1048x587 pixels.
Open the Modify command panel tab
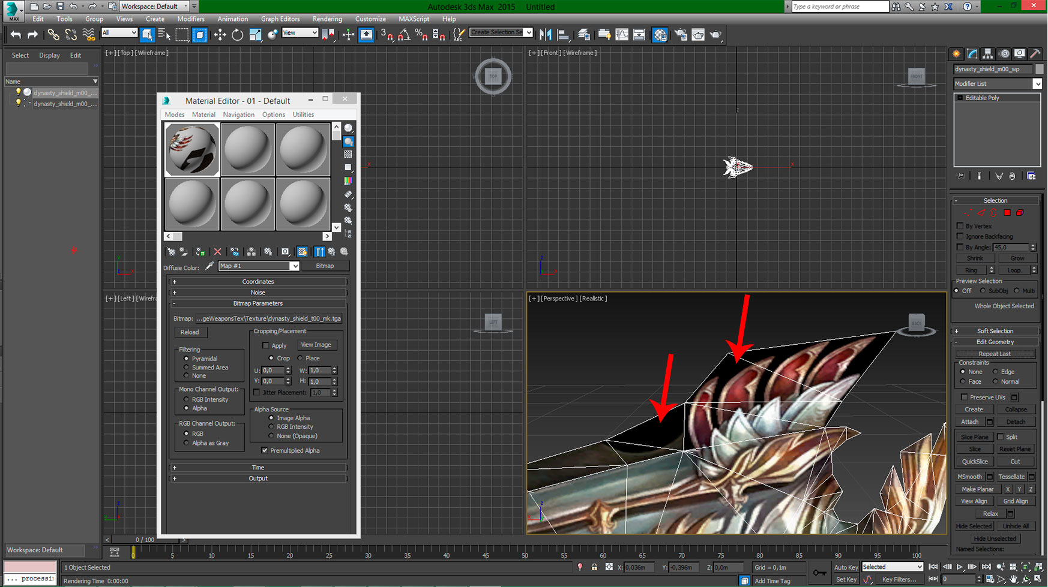pyautogui.click(x=972, y=53)
